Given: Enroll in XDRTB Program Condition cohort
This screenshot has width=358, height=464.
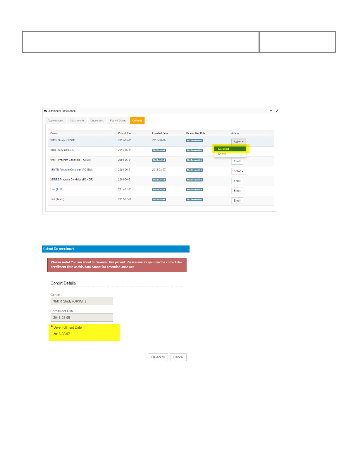Looking at the screenshot, I should coord(237,181).
